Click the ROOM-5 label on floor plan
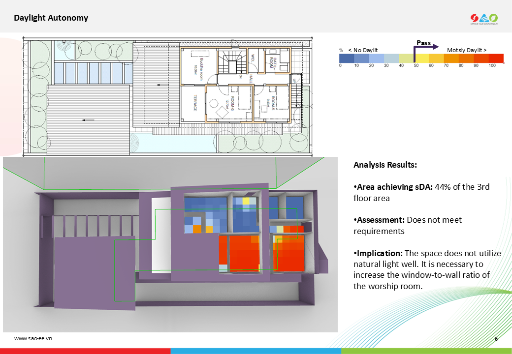The image size is (512, 354). [273, 103]
